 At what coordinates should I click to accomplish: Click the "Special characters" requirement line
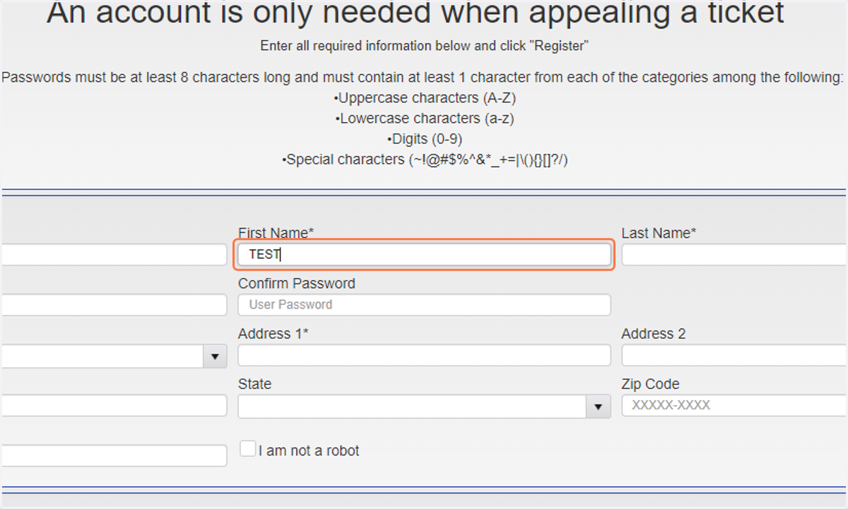point(425,160)
